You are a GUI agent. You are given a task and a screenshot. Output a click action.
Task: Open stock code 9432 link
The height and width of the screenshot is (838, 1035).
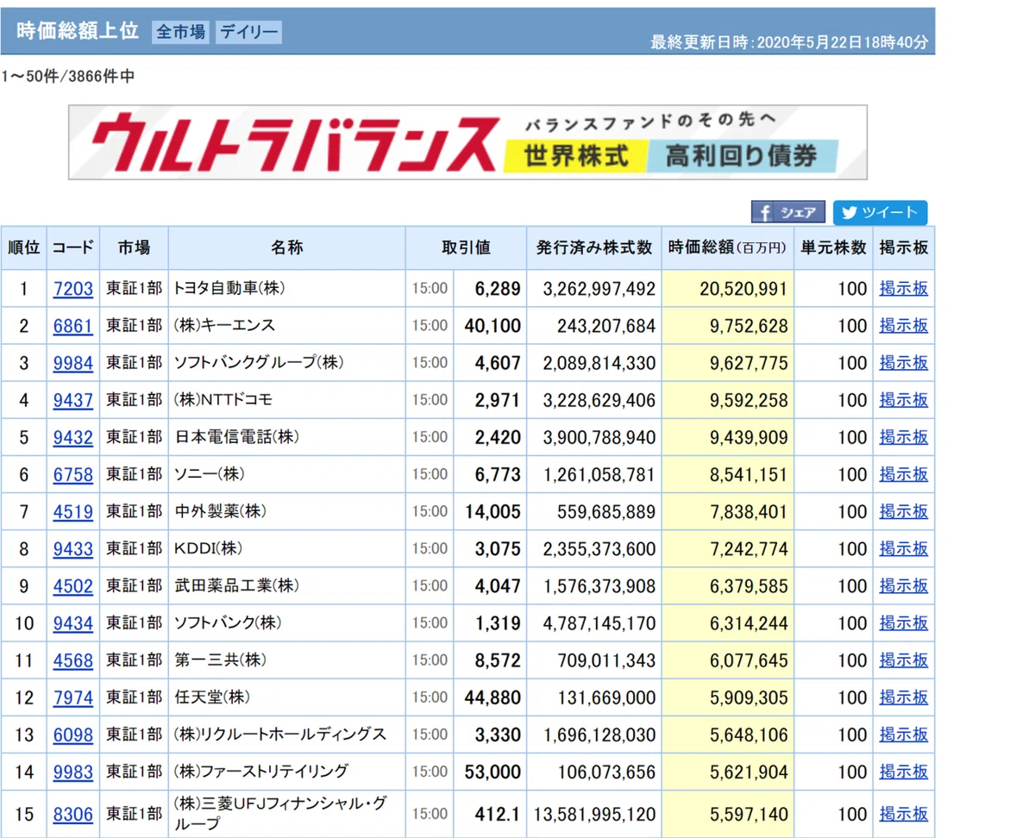click(x=73, y=437)
